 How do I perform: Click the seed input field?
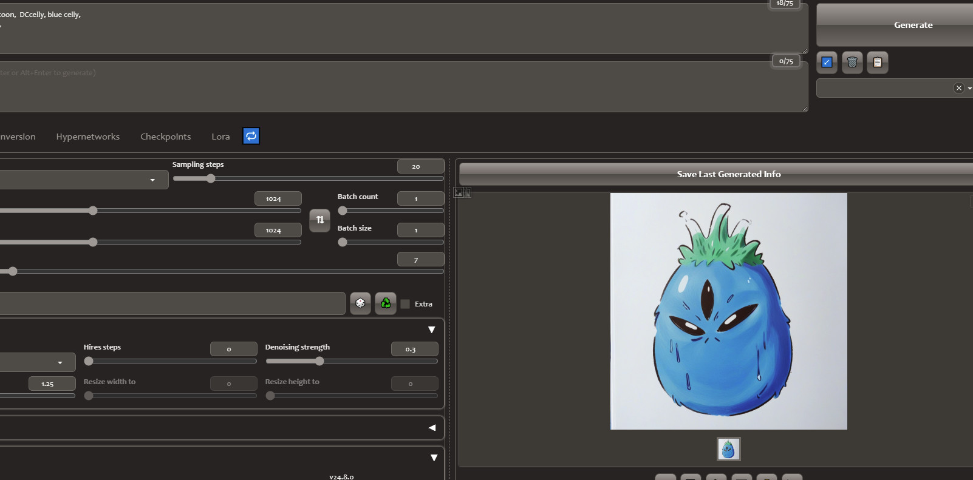tap(172, 303)
